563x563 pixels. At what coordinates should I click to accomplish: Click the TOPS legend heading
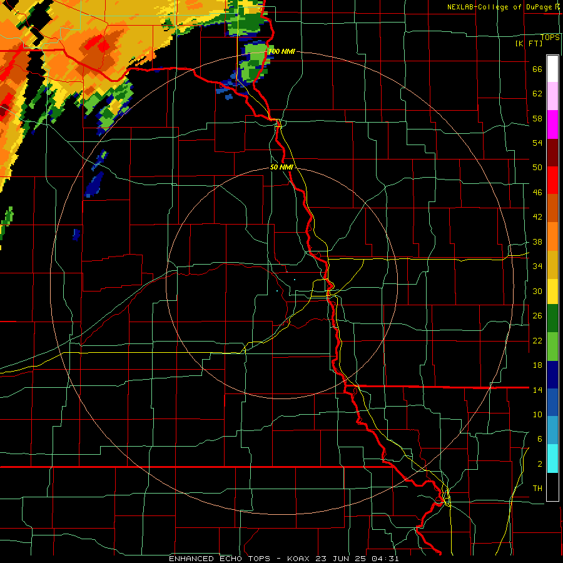click(x=550, y=38)
